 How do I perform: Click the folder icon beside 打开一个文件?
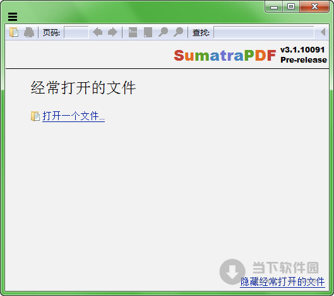click(x=35, y=116)
